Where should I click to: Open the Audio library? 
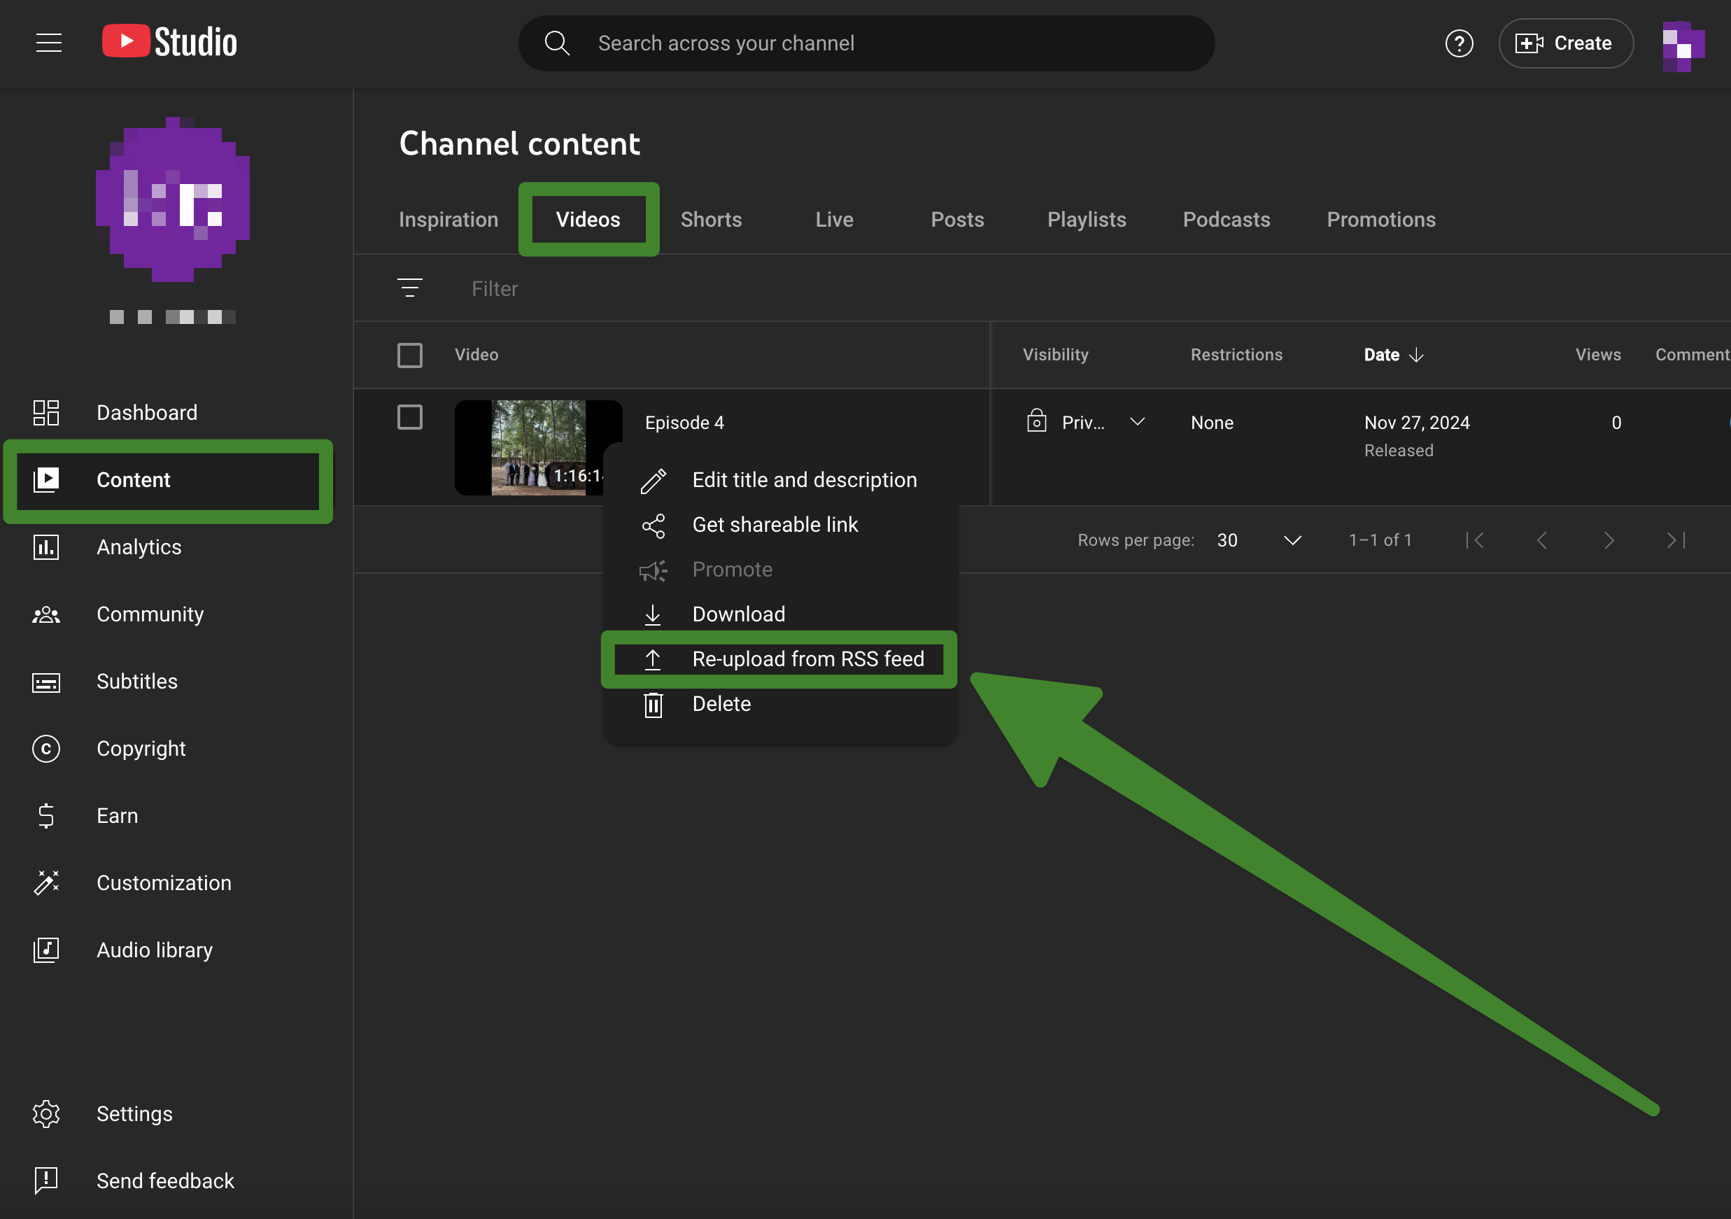154,949
